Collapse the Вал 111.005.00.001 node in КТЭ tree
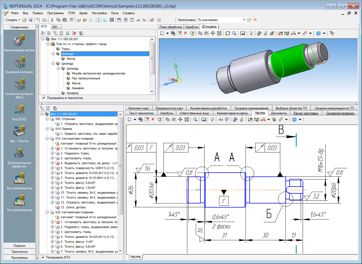 tap(43, 39)
